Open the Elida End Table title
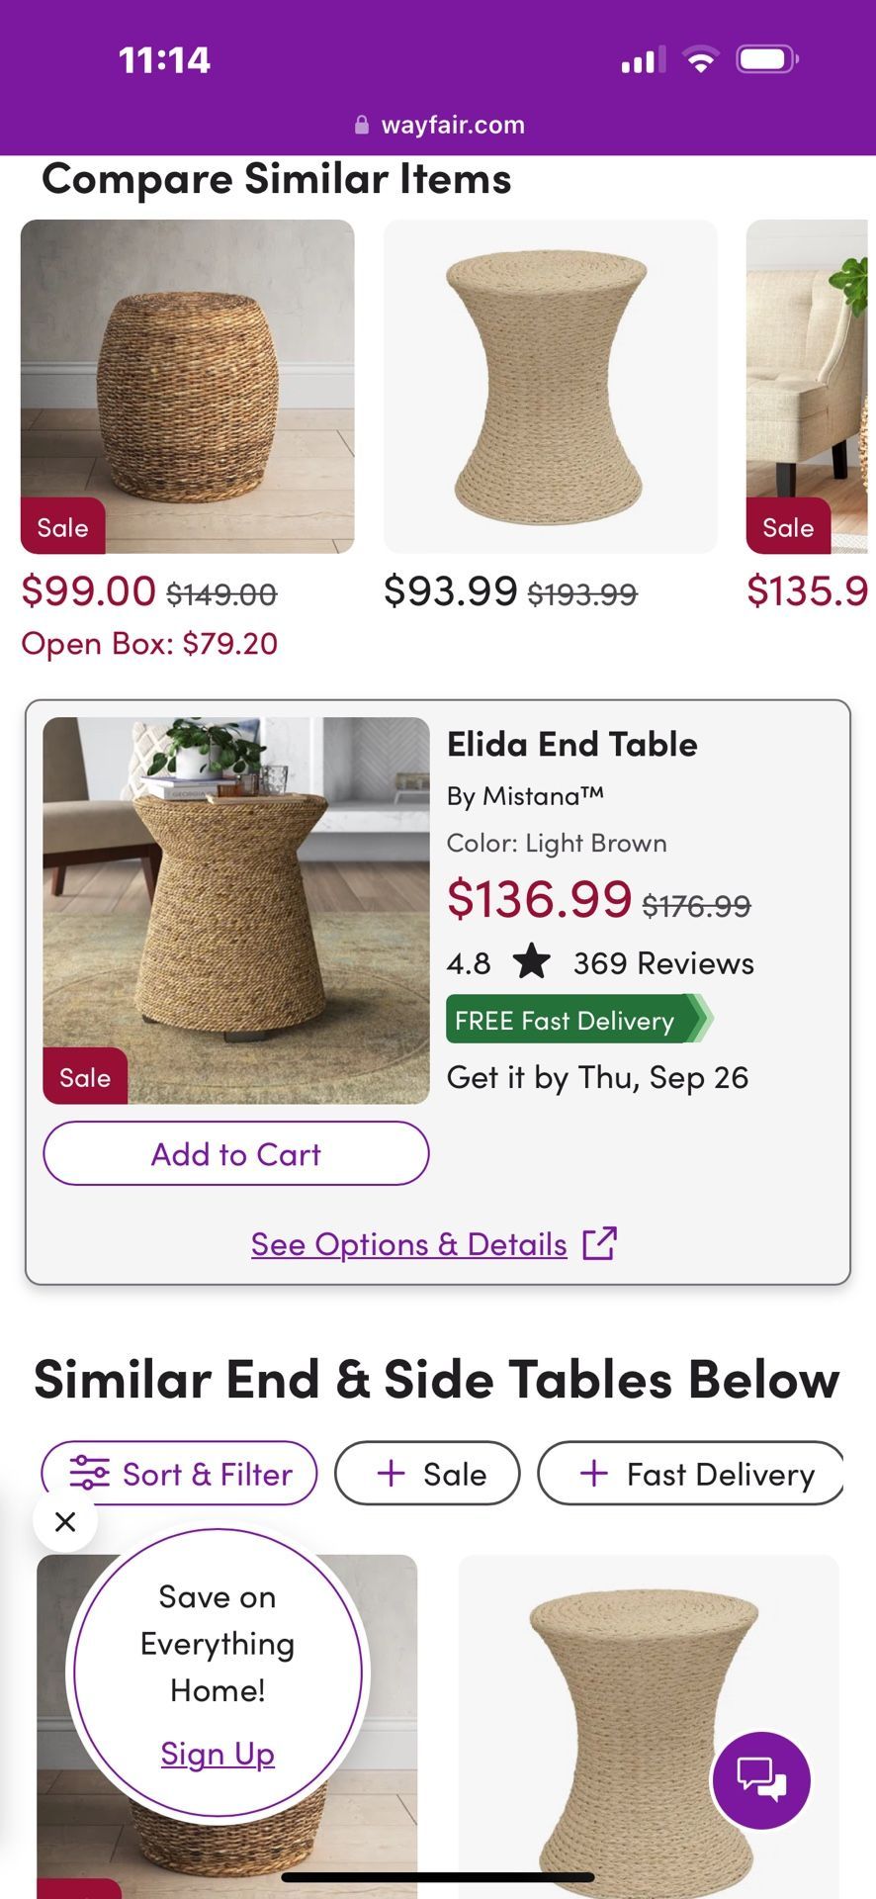876x1899 pixels. point(571,745)
